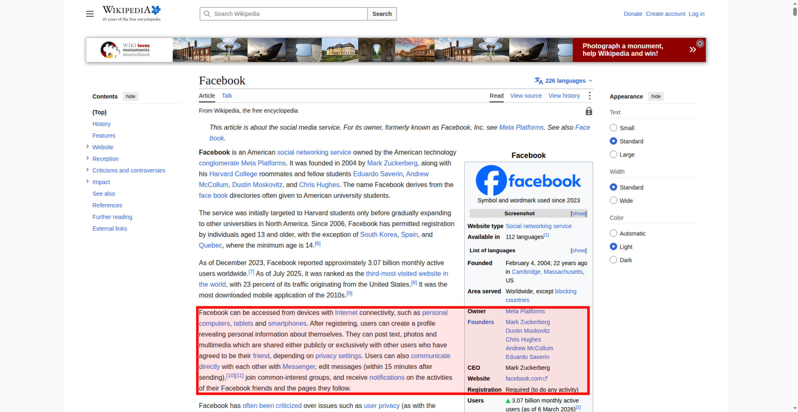The image size is (798, 412).
Task: Close the Wiki Loves Monuments banner
Action: (x=700, y=43)
